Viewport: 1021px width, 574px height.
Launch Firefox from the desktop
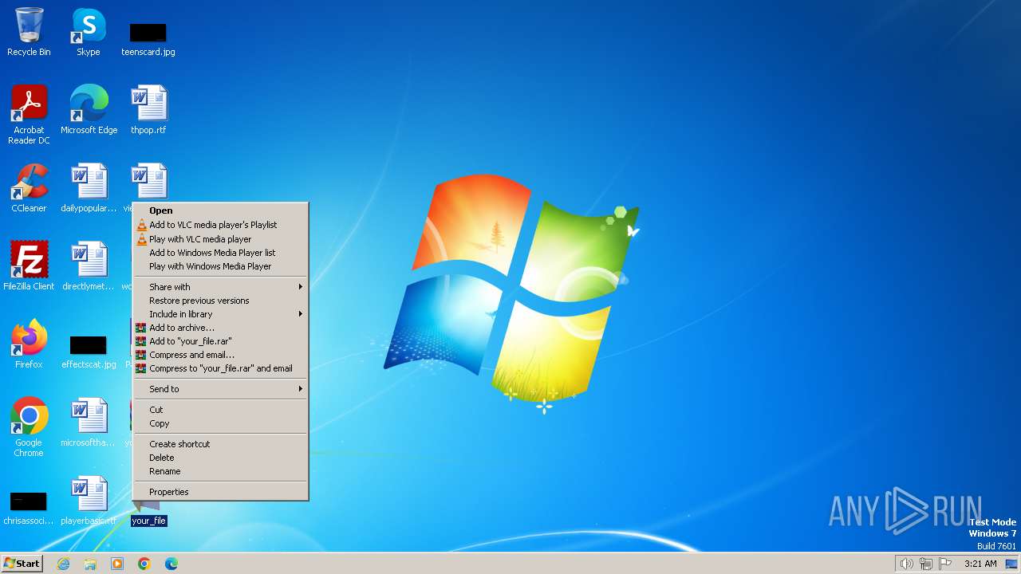(x=29, y=344)
